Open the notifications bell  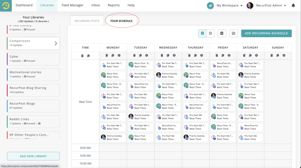(x=293, y=6)
